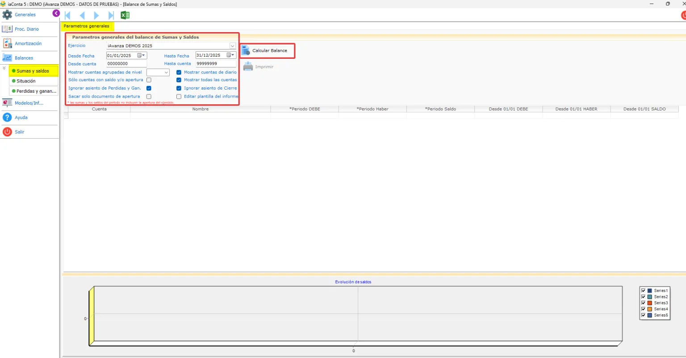The height and width of the screenshot is (358, 686).
Task: Open Situación balance item
Action: [26, 81]
